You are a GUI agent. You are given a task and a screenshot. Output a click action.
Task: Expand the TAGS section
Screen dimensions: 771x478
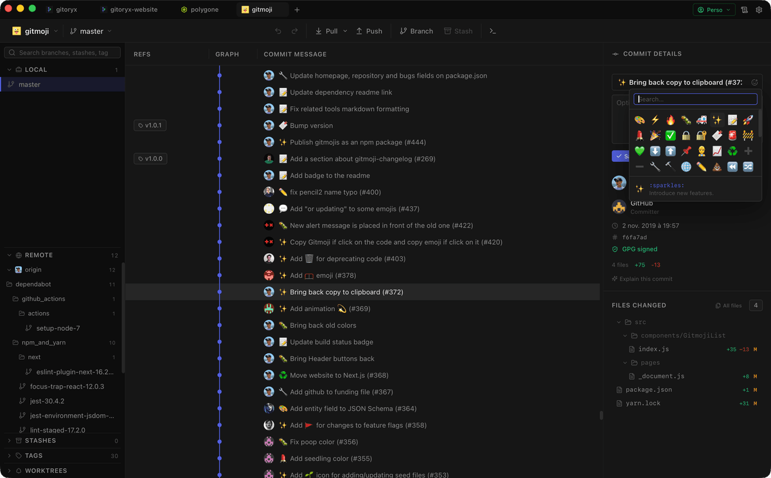10,456
